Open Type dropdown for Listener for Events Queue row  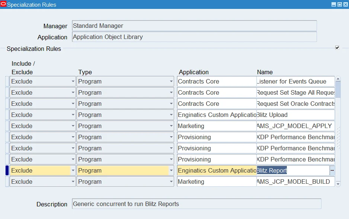[171, 81]
